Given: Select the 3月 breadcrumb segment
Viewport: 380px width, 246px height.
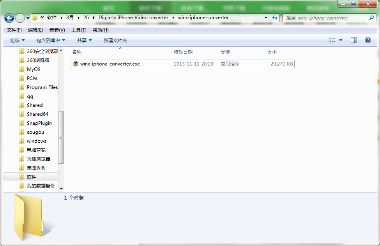Looking at the screenshot, I should click(x=70, y=18).
